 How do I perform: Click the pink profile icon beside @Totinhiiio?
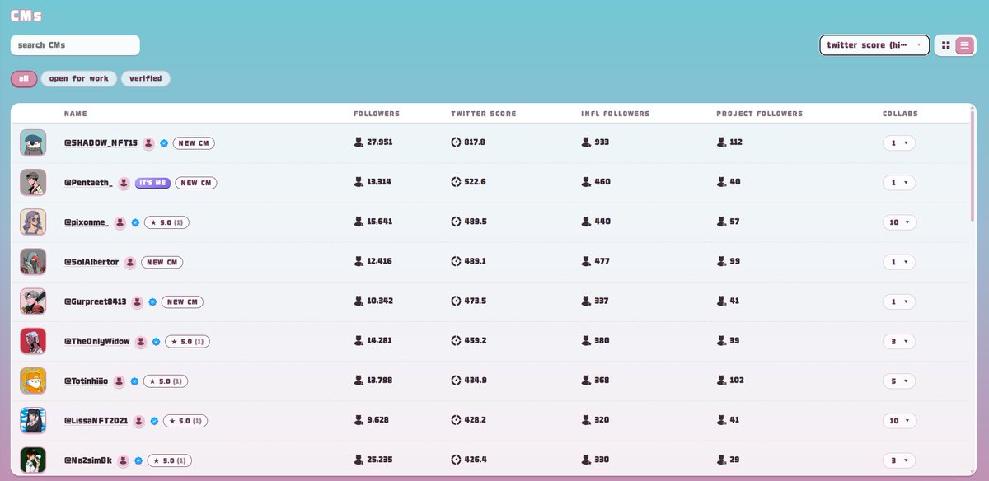[119, 381]
